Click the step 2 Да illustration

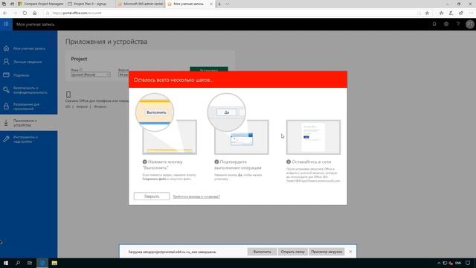click(238, 124)
